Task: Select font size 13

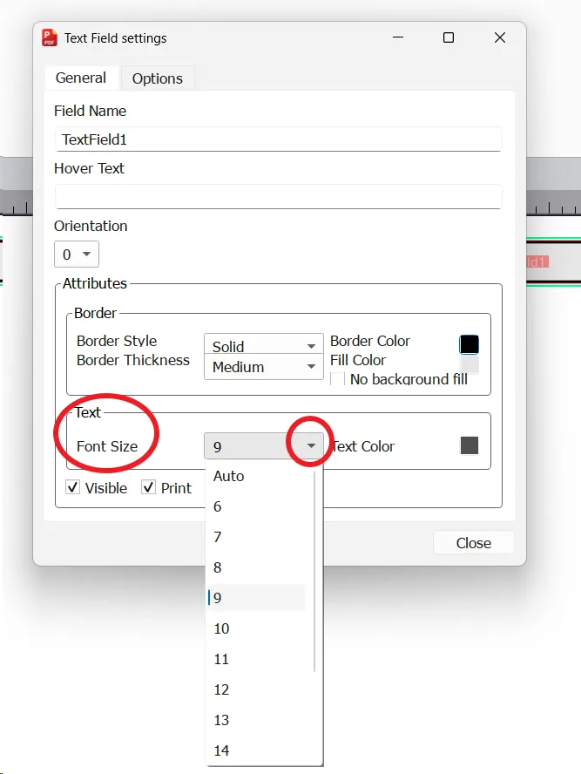Action: pyautogui.click(x=256, y=720)
